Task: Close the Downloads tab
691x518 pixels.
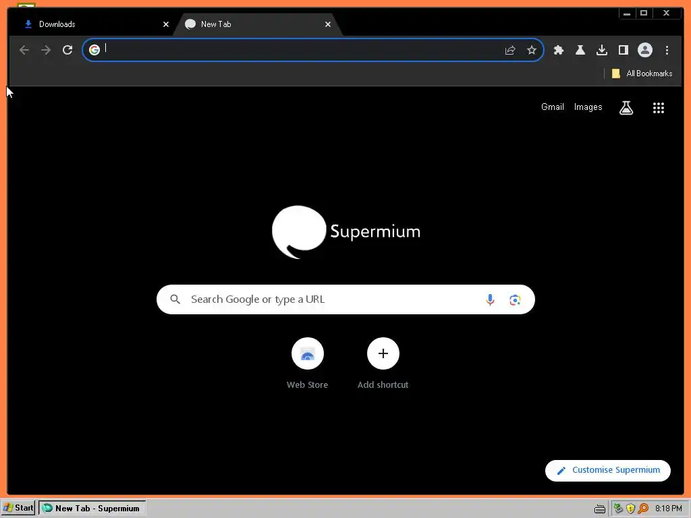Action: (x=166, y=24)
